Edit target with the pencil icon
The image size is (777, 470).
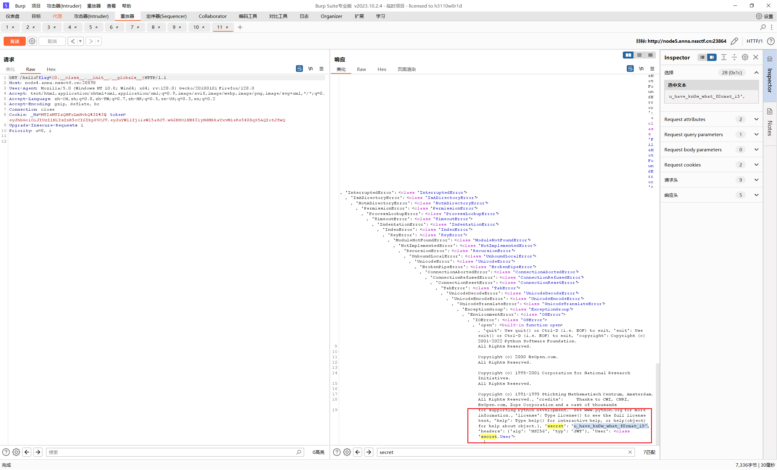735,41
